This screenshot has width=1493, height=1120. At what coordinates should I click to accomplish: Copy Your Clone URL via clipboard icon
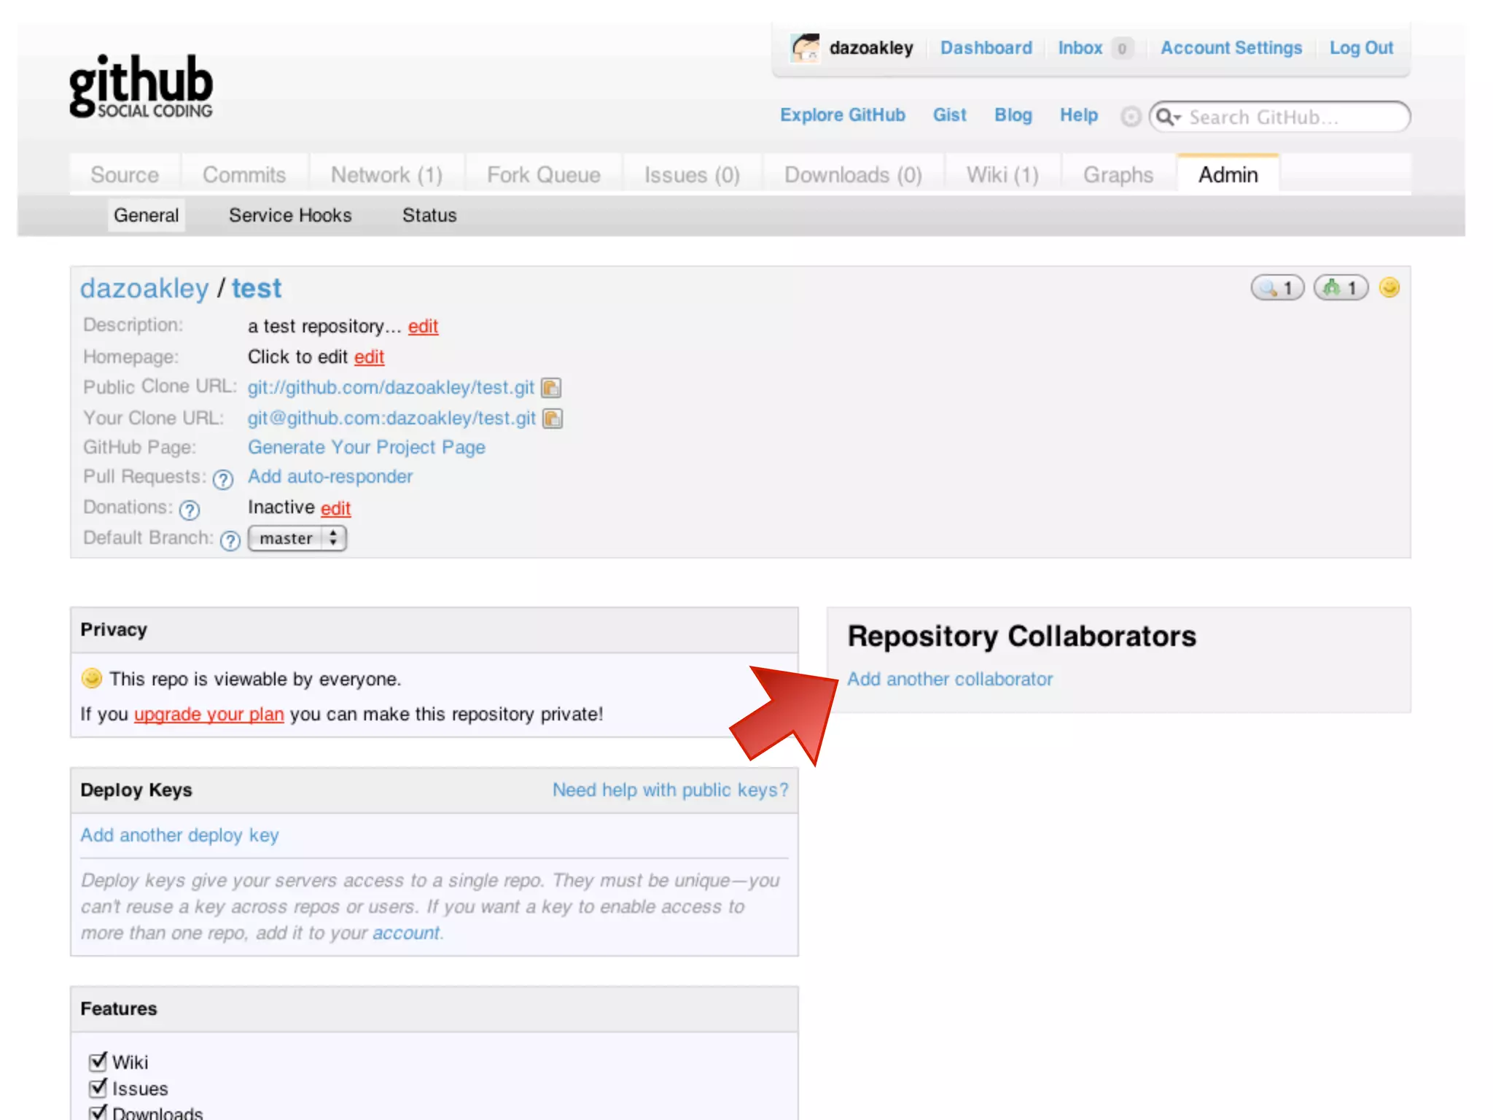pos(553,419)
